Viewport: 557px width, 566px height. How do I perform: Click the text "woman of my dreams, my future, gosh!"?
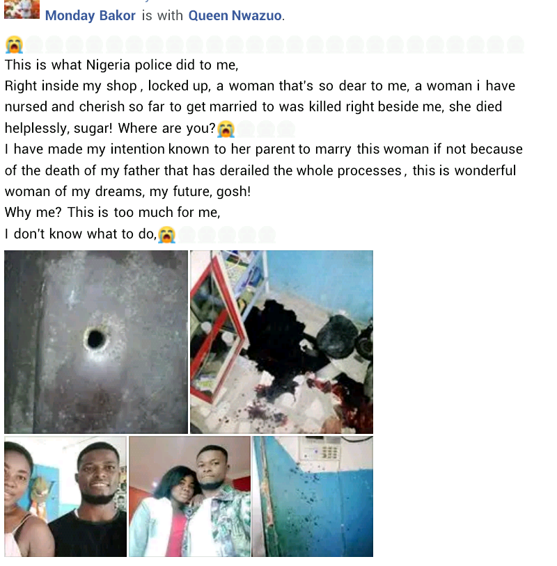pyautogui.click(x=127, y=191)
